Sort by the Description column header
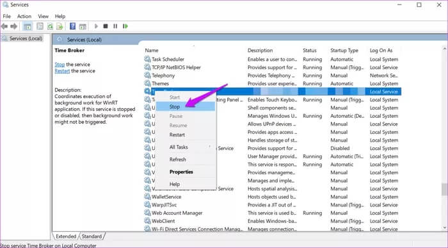Screen dimensions: 448x248 [260, 51]
